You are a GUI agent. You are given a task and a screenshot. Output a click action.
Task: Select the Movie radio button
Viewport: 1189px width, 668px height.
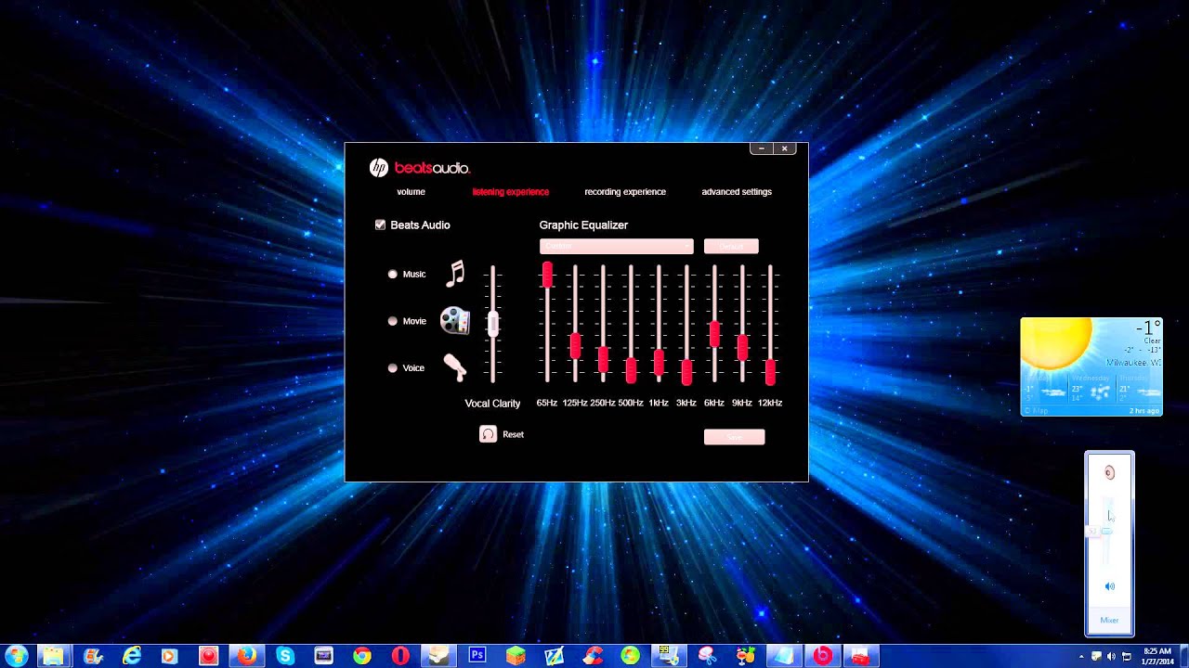(x=392, y=321)
